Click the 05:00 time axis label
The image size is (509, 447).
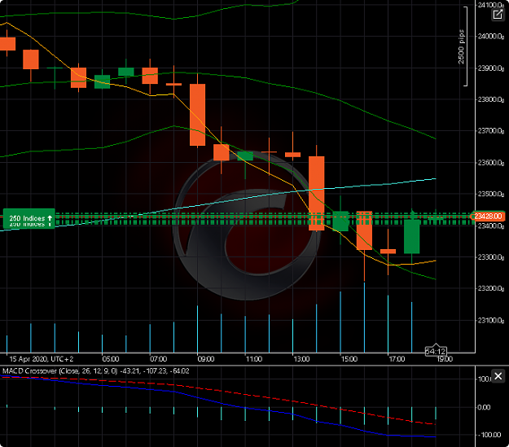111,359
